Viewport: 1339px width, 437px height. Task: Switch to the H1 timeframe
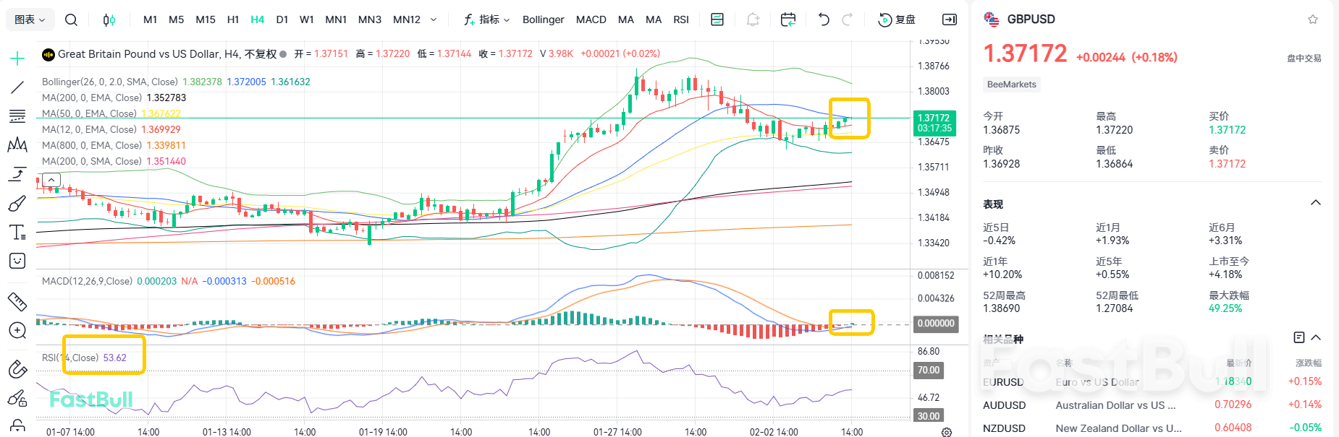pos(233,20)
